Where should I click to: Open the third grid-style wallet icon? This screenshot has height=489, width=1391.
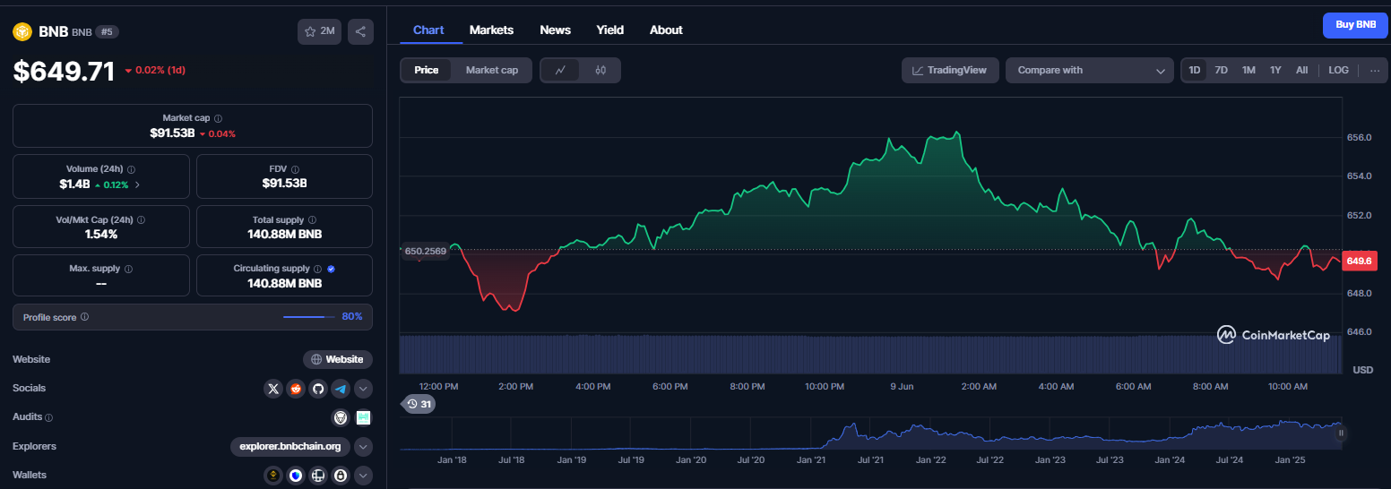click(317, 476)
